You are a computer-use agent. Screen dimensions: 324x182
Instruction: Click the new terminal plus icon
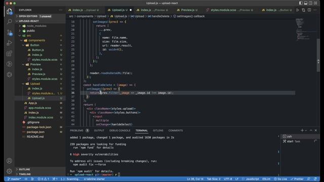point(302,130)
